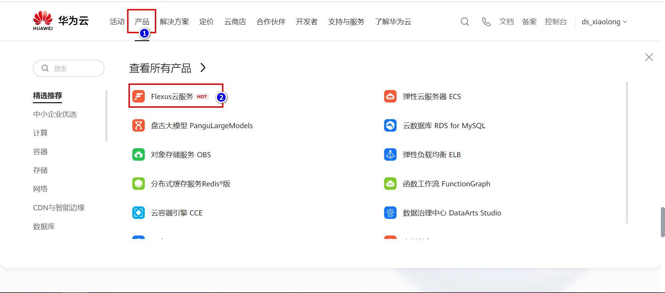Viewport: 665px width, 293px height.
Task: Click the 对象存储服务 OBS green icon
Action: 139,154
